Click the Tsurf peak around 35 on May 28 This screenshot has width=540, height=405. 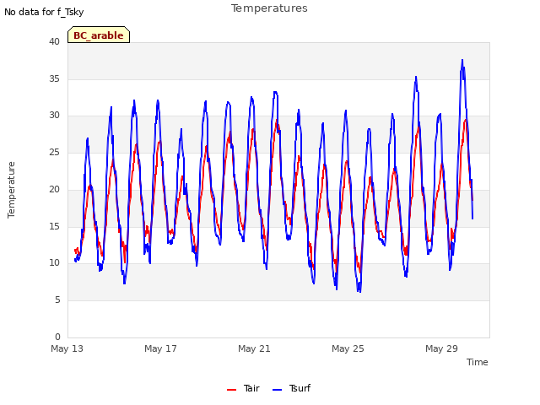point(416,77)
